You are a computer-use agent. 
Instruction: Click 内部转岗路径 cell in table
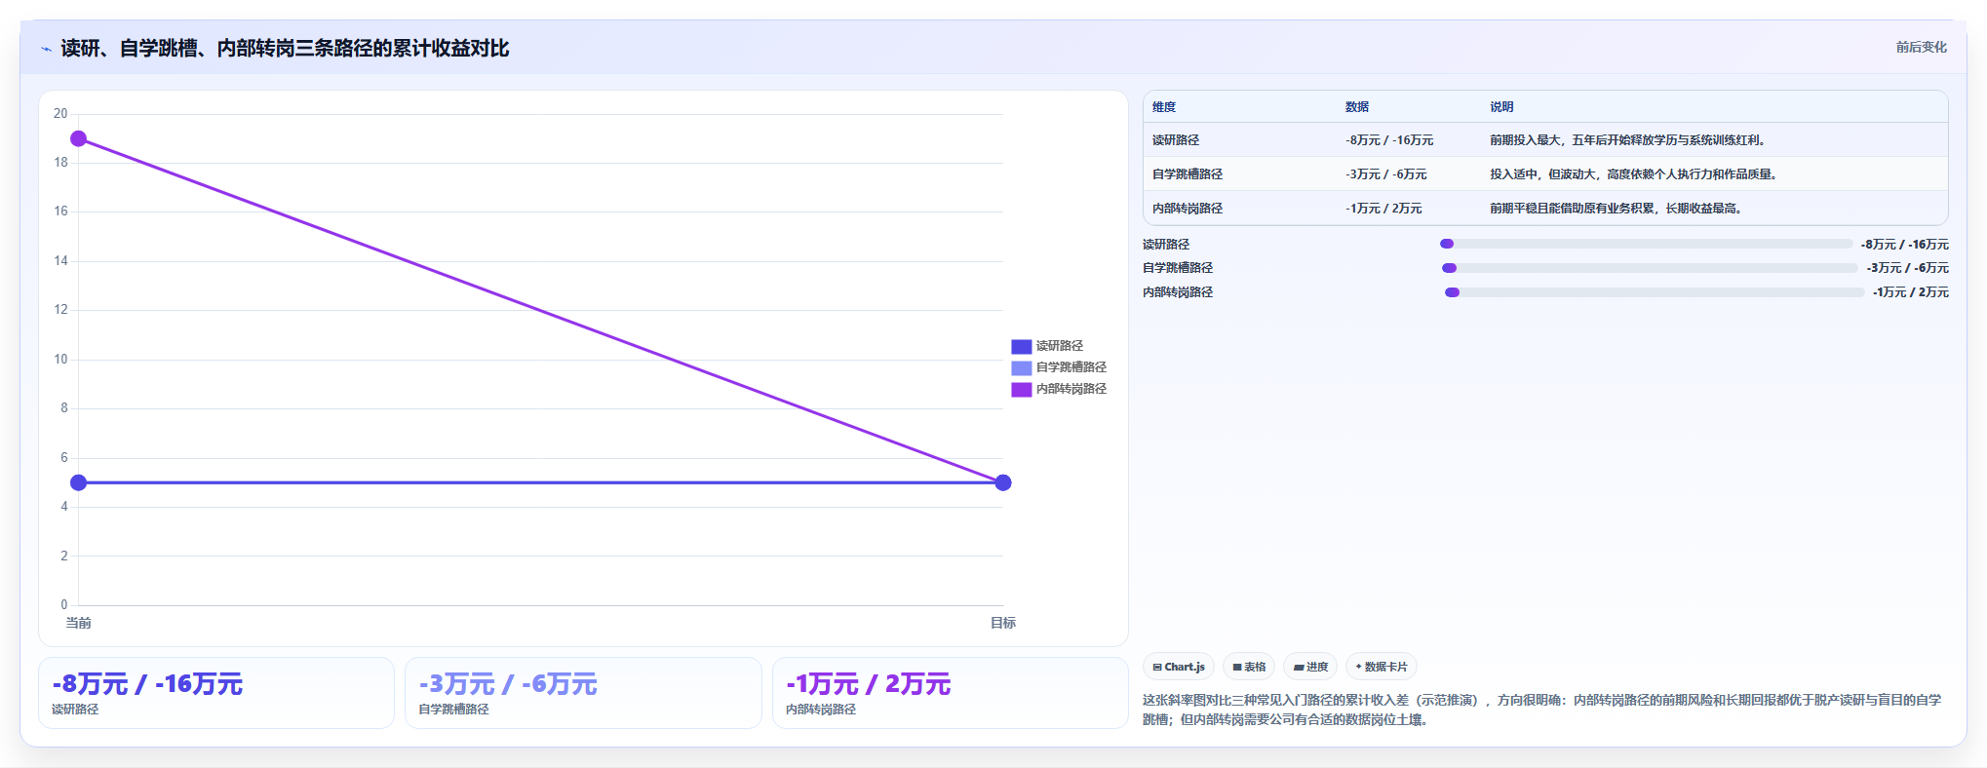pos(1188,209)
